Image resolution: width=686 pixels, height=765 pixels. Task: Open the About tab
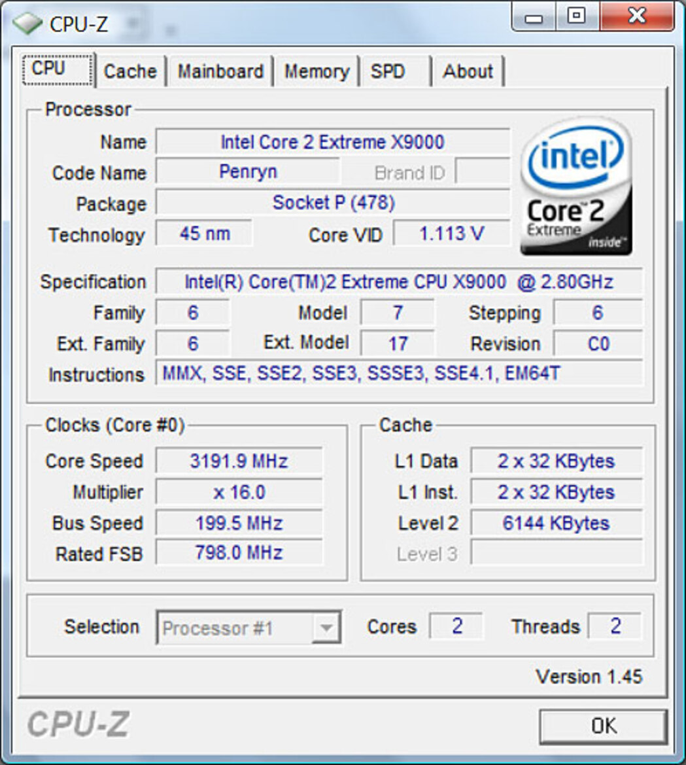point(468,71)
